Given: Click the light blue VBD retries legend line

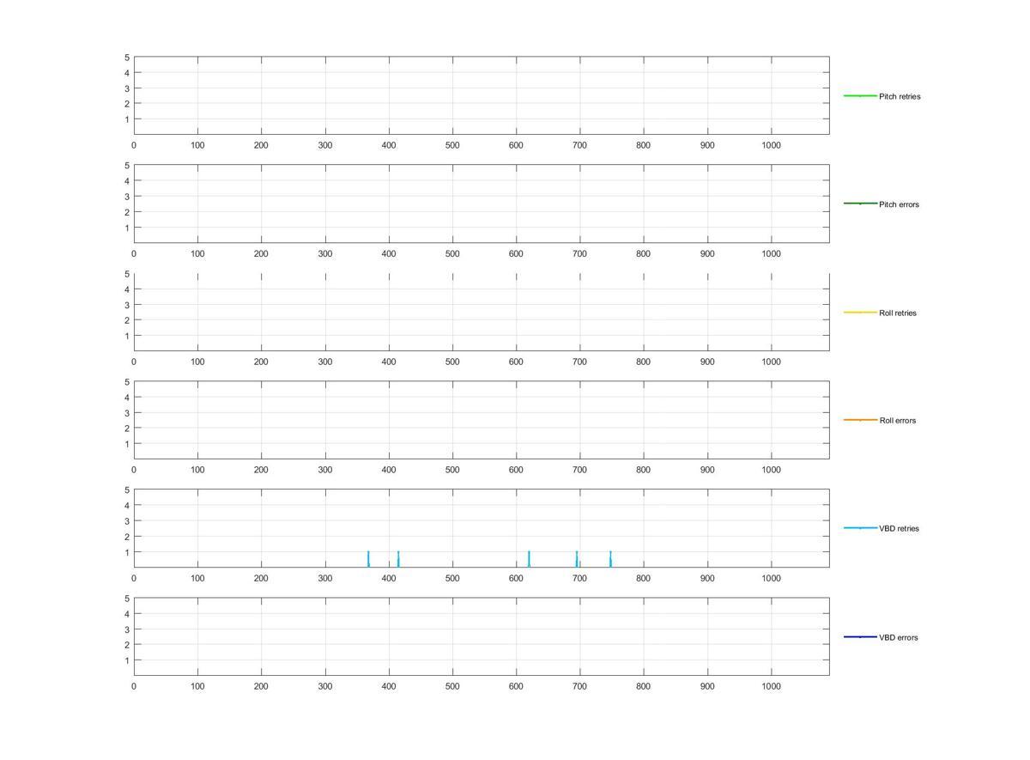Looking at the screenshot, I should (860, 528).
